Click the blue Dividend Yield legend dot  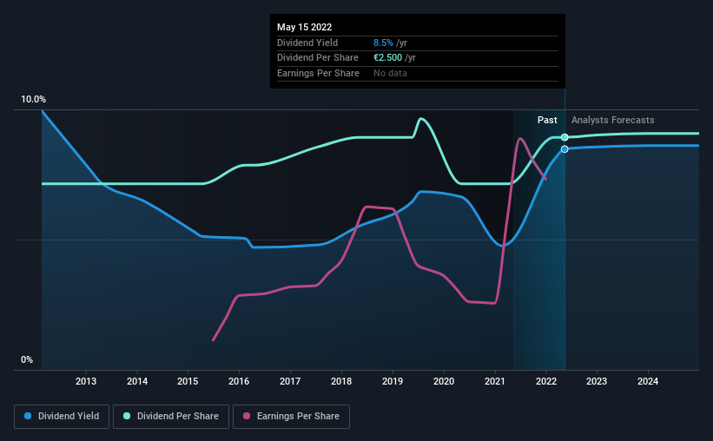(x=28, y=416)
